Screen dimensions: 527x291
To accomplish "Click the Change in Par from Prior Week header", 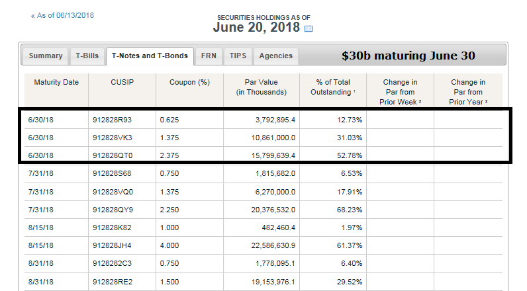I will coord(400,92).
